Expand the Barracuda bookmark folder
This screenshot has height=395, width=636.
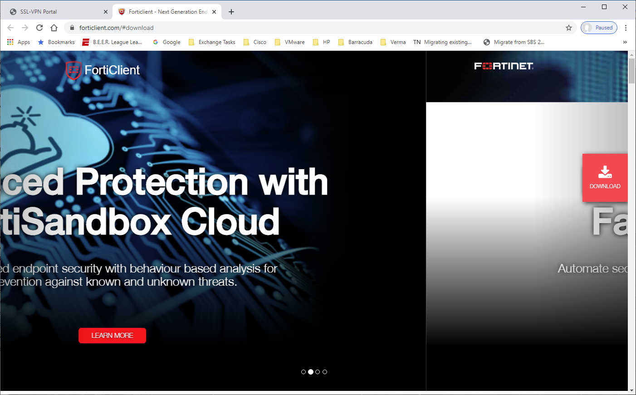[355, 42]
